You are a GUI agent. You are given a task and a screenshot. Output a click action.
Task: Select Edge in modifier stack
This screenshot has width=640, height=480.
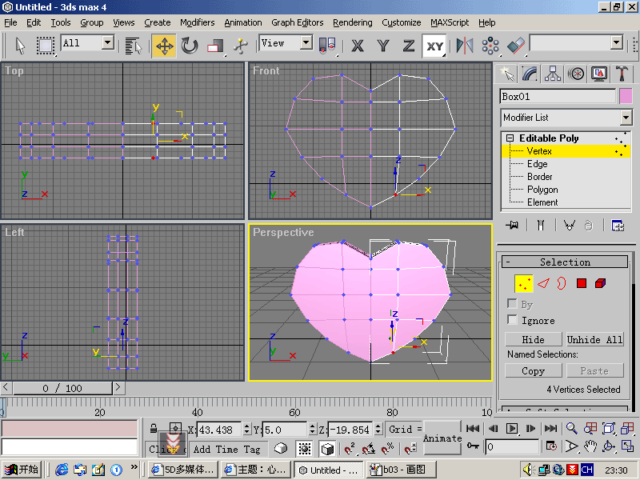pos(537,164)
